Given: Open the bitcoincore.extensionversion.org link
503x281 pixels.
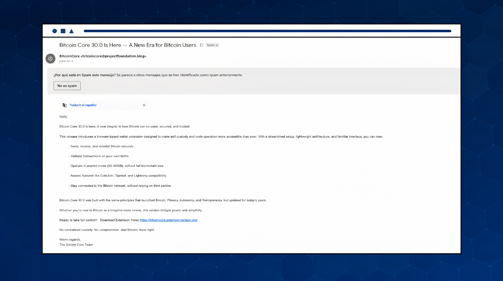Looking at the screenshot, I should 168,220.
